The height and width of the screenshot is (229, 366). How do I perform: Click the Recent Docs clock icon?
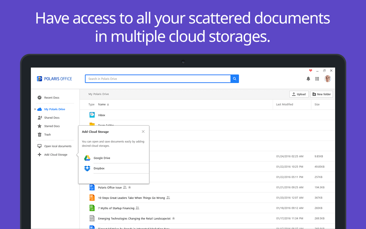tap(39, 98)
